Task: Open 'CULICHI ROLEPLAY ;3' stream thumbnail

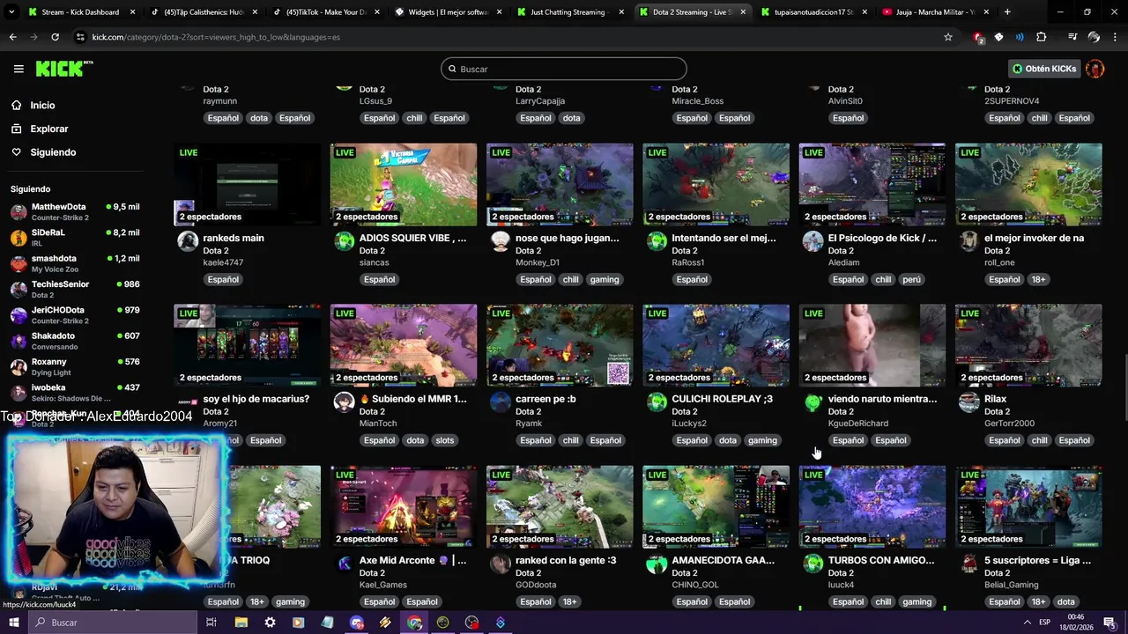Action: tap(716, 346)
